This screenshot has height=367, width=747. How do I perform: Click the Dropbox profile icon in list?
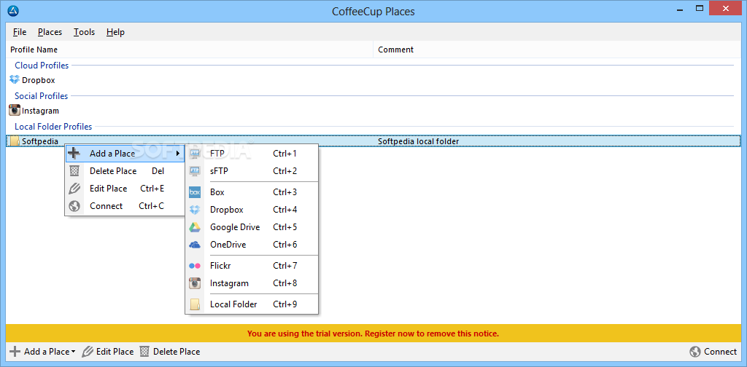(x=15, y=80)
